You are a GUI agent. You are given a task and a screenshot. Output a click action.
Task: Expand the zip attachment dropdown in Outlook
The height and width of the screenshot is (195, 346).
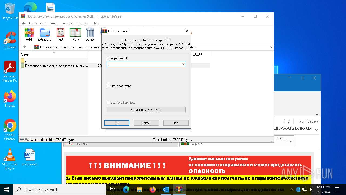pyautogui.click(x=291, y=141)
